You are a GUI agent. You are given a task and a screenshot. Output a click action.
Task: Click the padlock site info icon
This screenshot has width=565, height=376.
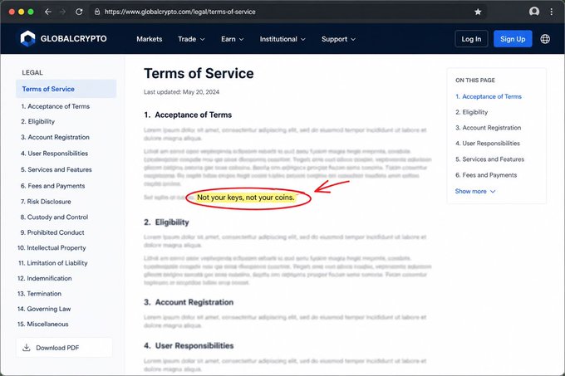97,12
